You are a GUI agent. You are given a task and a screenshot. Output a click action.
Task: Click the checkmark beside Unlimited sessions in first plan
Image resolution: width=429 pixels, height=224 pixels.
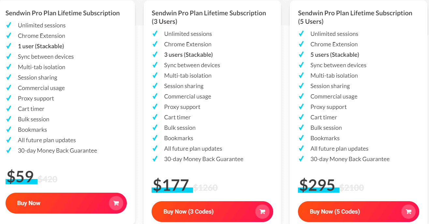(x=9, y=25)
